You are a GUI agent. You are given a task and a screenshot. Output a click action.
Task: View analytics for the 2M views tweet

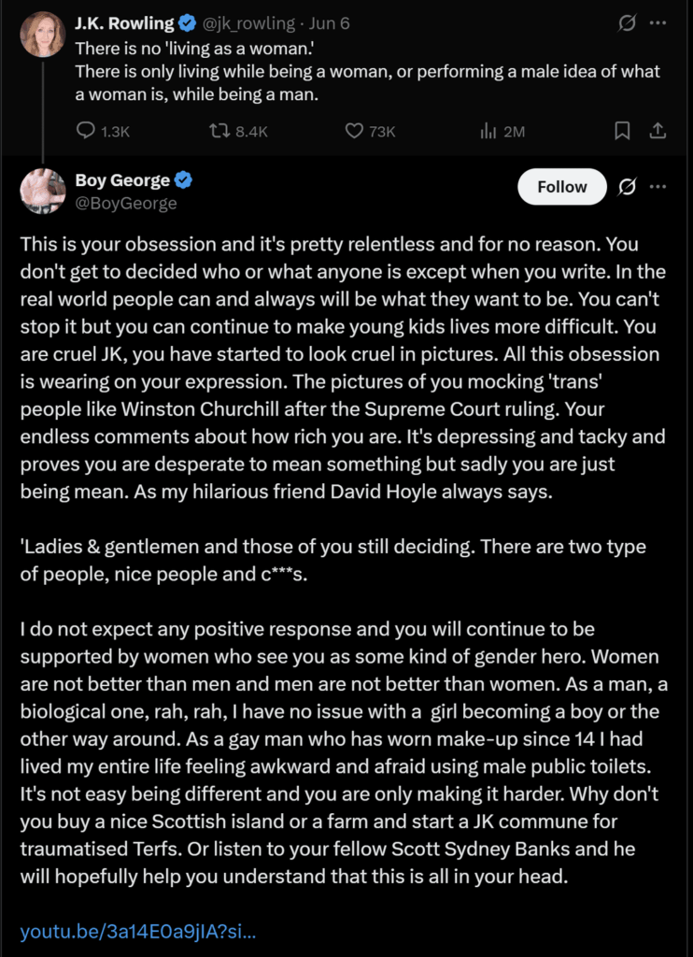[502, 131]
